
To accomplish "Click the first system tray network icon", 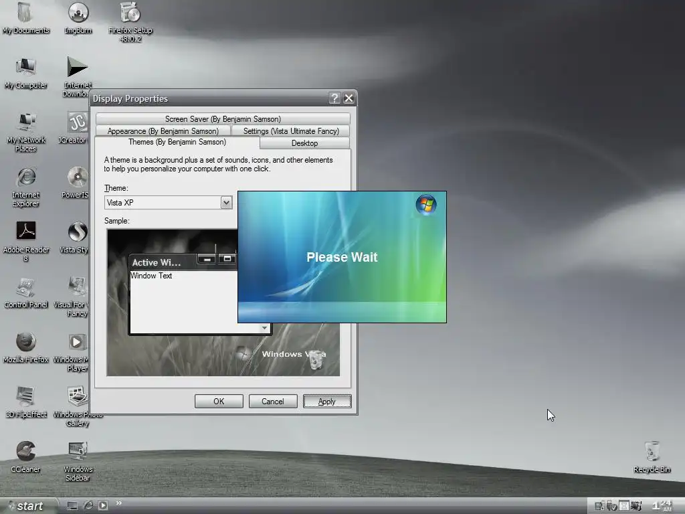I will click(x=599, y=506).
